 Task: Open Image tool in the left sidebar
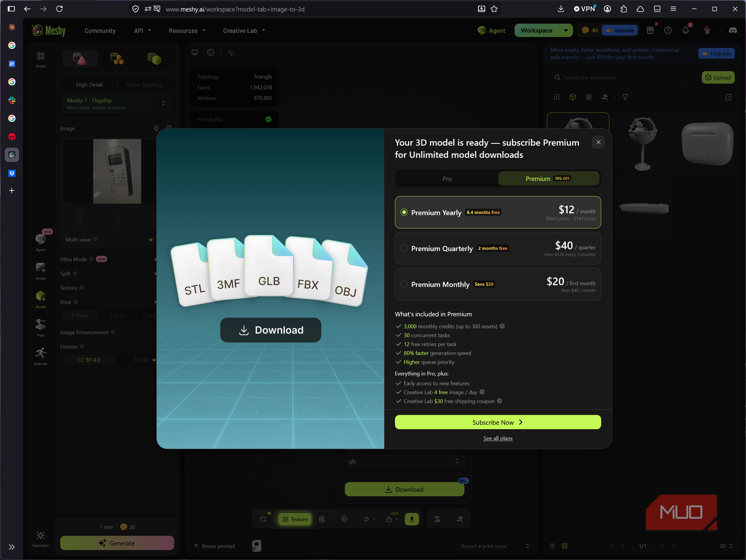point(41,271)
